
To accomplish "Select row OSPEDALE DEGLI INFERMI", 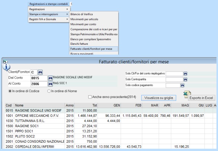I will (111, 146).
